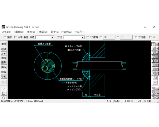Open the 寸法 dropdown list
Image resolution: width=159 pixels, height=127 pixels.
click(82, 37)
